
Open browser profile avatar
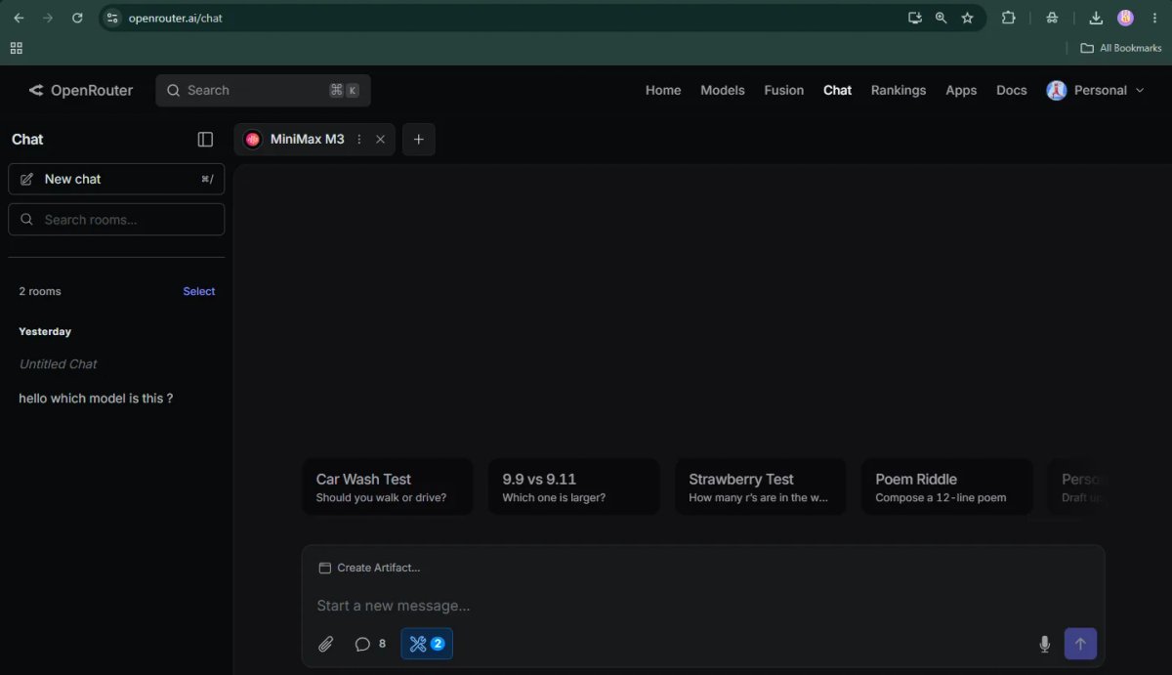[1126, 18]
